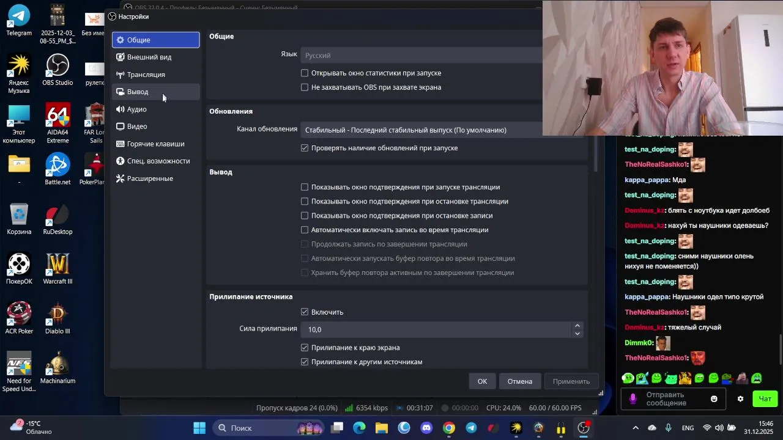Image resolution: width=783 pixels, height=440 pixels.
Task: Click the Dimmk0 username in chat
Action: pyautogui.click(x=639, y=343)
